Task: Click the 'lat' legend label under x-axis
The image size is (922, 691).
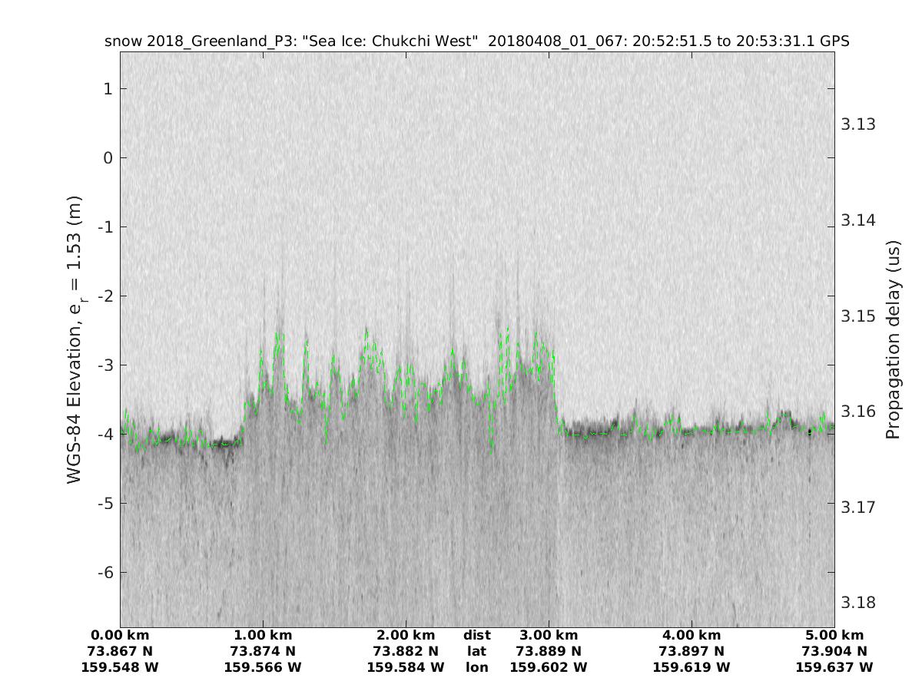Action: click(477, 651)
